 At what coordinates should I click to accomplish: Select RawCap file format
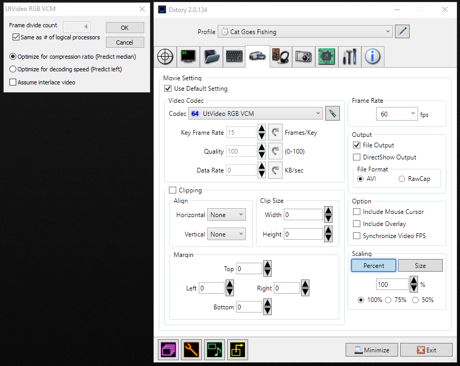[x=402, y=179]
